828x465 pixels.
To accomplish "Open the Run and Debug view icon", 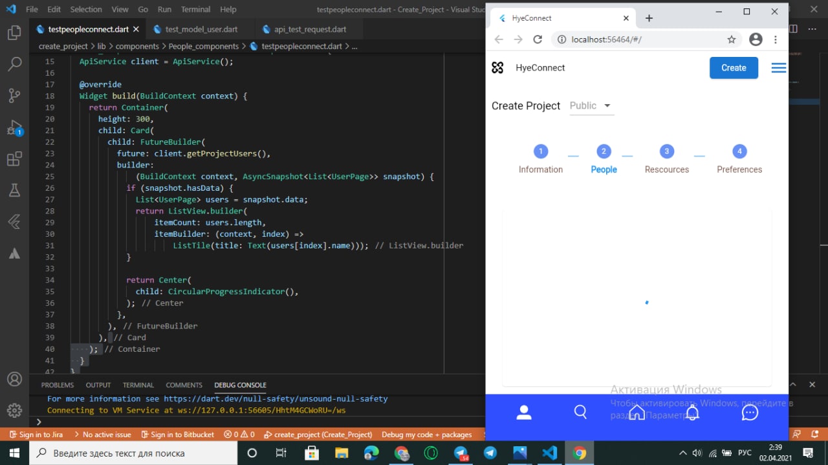I will click(14, 127).
